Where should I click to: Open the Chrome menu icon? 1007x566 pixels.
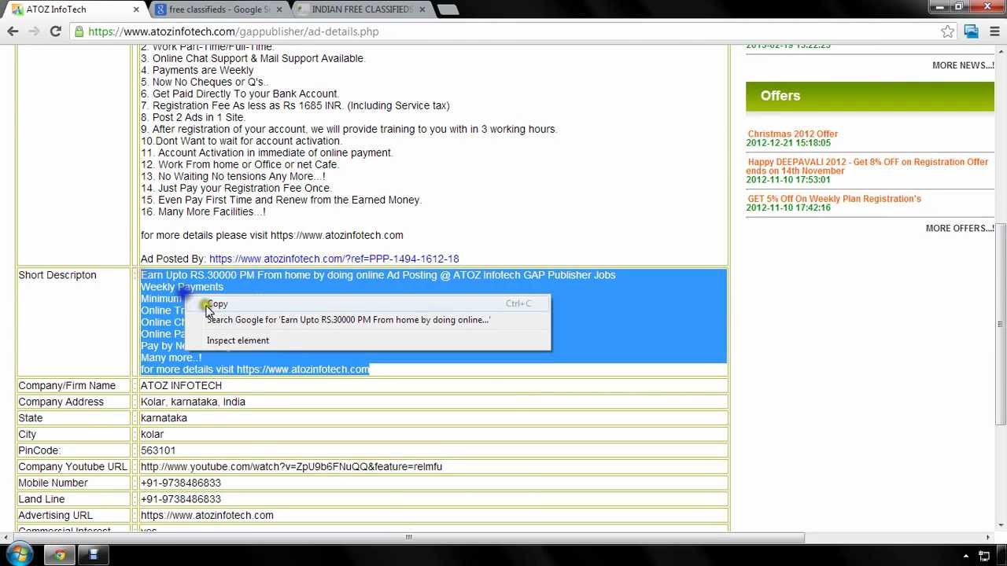point(995,31)
